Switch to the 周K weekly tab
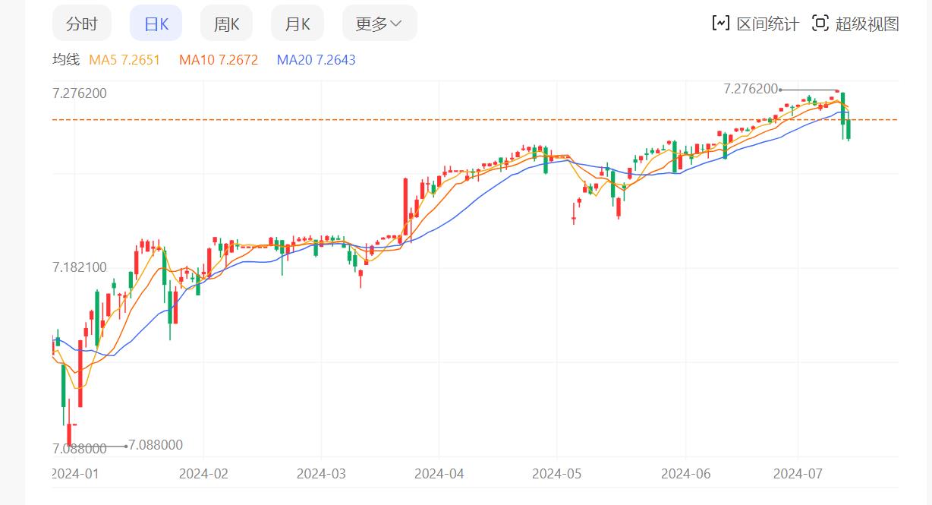Viewport: 932px width, 505px height. 226,24
